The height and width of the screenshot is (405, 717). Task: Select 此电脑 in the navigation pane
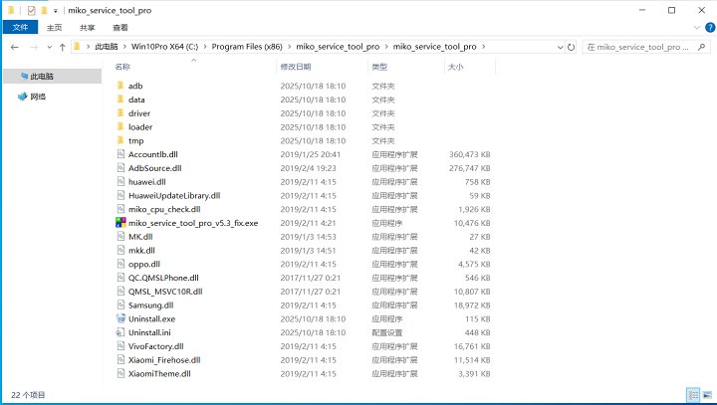tap(53, 76)
